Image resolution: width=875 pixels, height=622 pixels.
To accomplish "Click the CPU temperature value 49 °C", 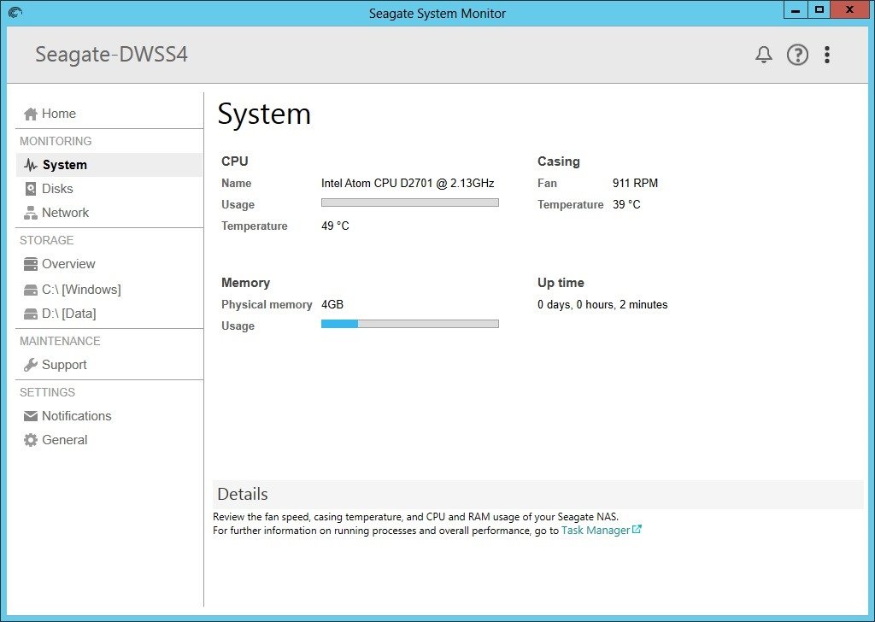I will click(x=335, y=226).
